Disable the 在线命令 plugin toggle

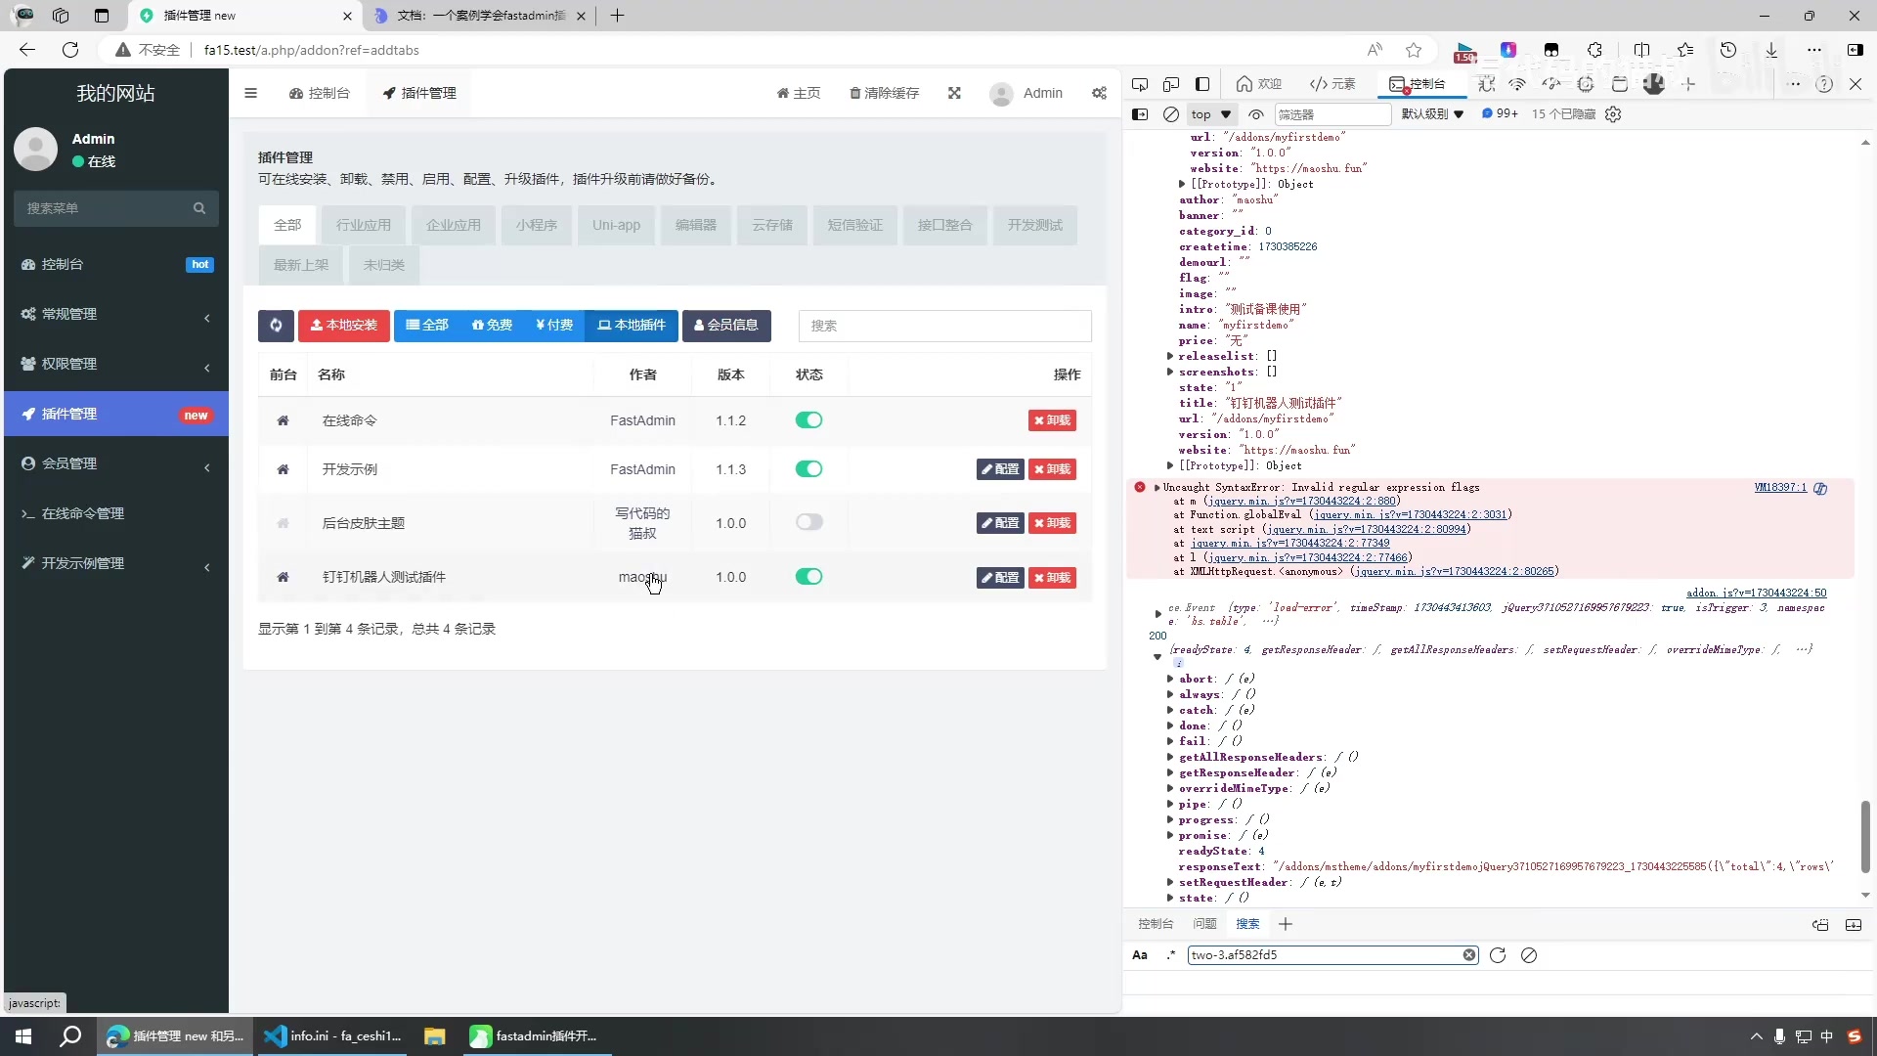click(808, 420)
